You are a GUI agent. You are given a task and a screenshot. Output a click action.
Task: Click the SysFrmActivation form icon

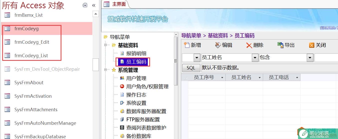pyautogui.click(x=7, y=96)
